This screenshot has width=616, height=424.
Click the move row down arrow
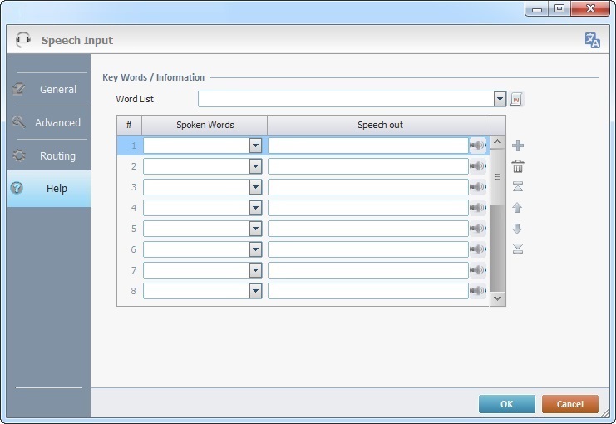518,229
